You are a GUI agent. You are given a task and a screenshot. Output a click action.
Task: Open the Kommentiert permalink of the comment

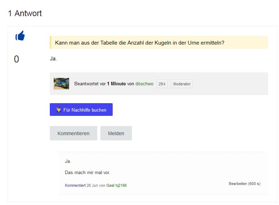pos(75,185)
